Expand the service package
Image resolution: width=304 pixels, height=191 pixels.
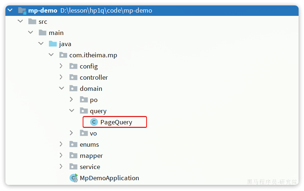tap(61, 166)
